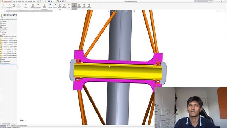The width and height of the screenshot is (227, 128).
Task: Select the Favorites item in the tree
Action: click(x=4, y=21)
